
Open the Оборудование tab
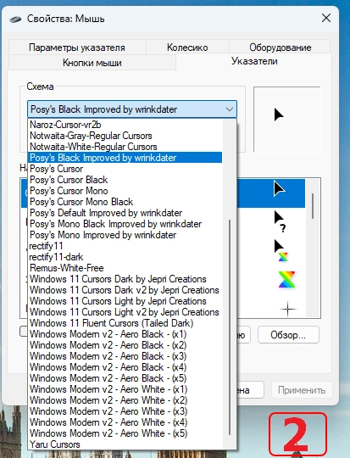280,47
